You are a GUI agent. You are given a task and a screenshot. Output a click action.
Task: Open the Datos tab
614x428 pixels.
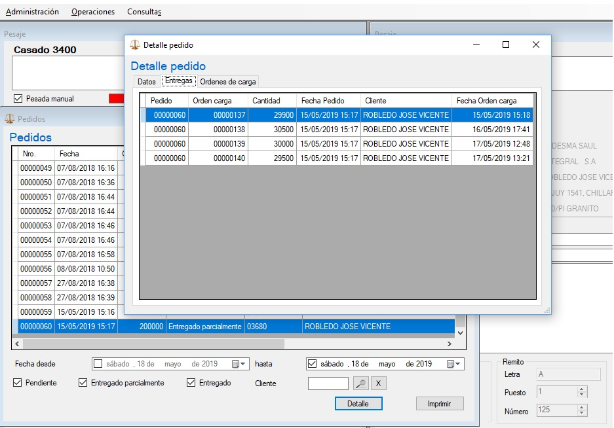(x=147, y=82)
